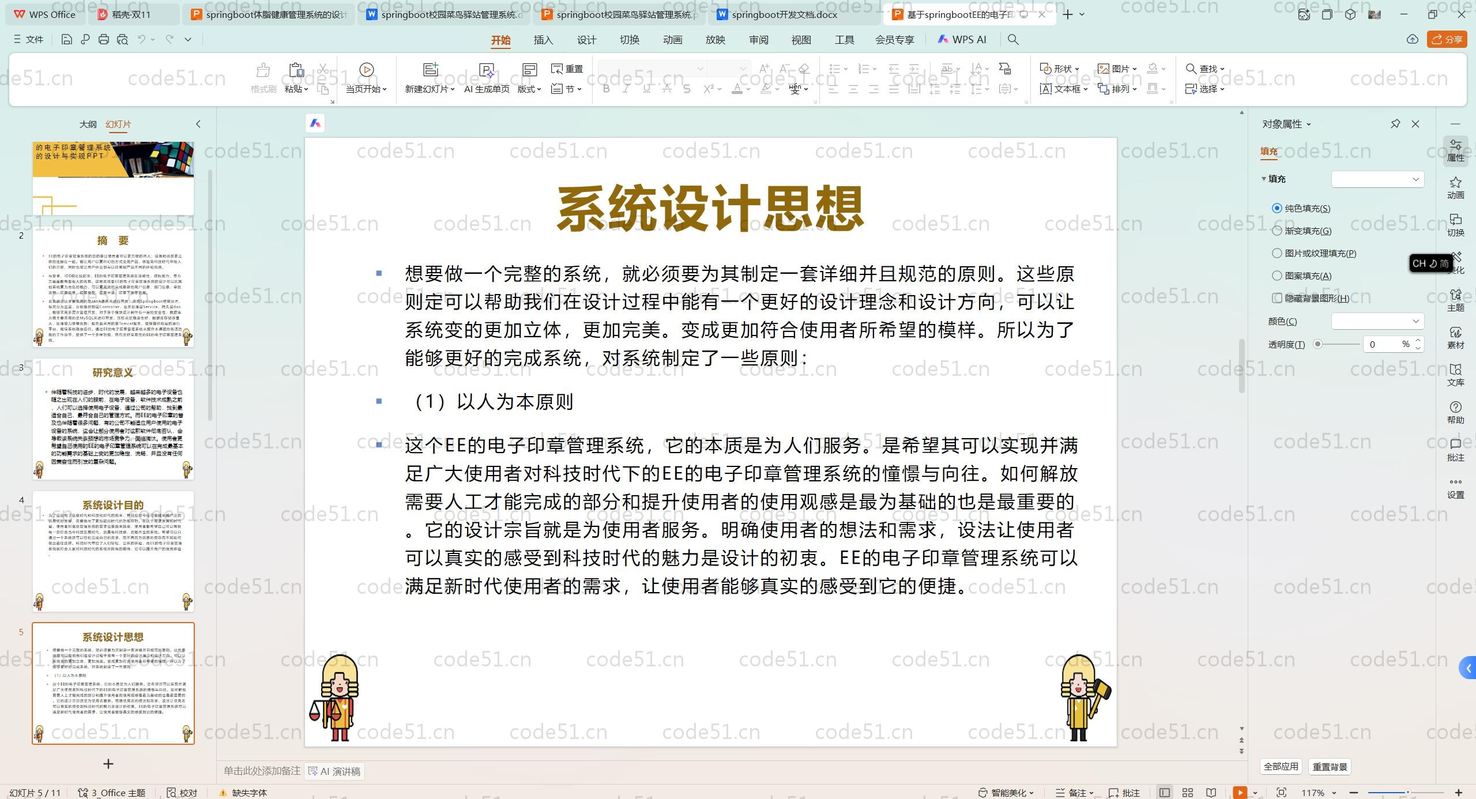Click the Print icon in quick toolbar
Image resolution: width=1476 pixels, height=799 pixels.
pos(104,39)
